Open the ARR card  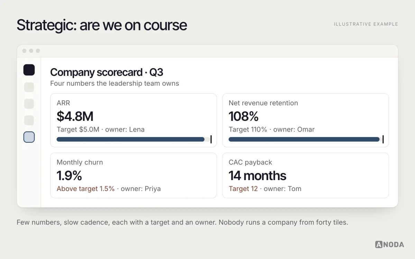point(133,120)
